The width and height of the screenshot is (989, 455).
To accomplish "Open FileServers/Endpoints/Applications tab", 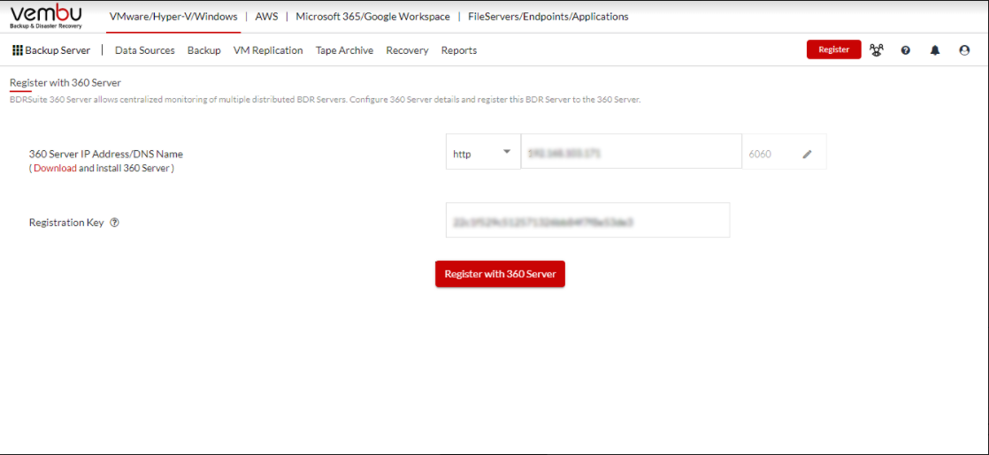I will (548, 17).
